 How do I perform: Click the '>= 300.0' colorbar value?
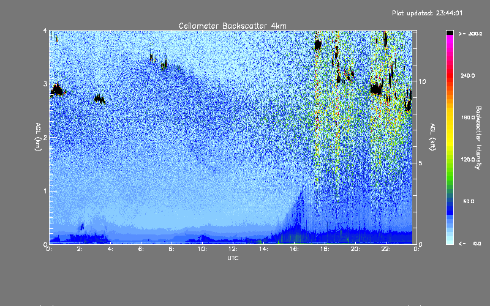point(470,34)
